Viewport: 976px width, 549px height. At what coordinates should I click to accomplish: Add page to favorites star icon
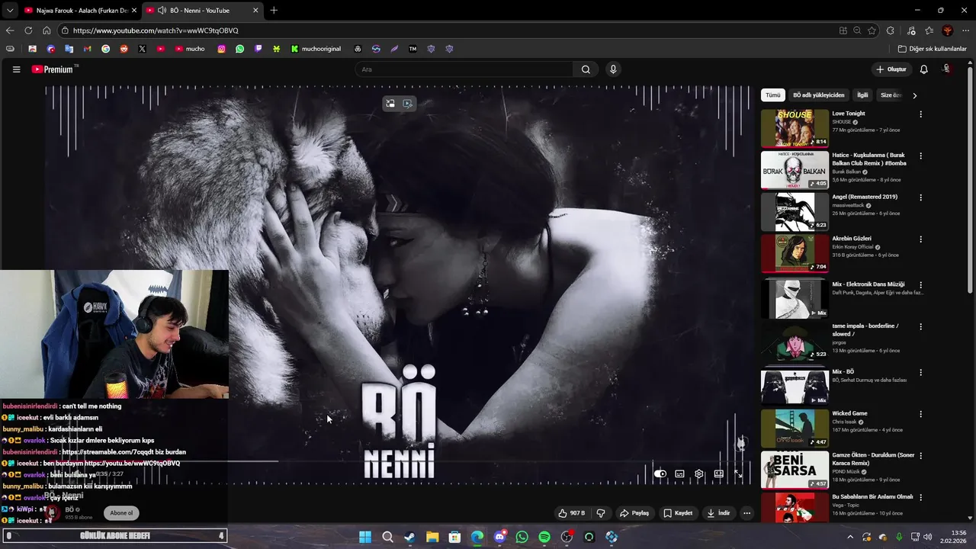(872, 30)
